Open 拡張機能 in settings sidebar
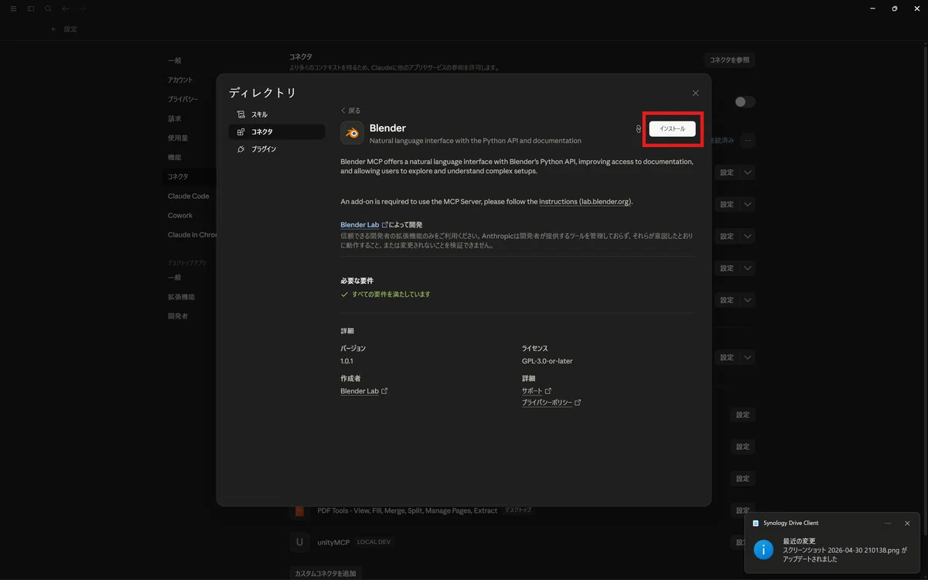 [x=181, y=297]
